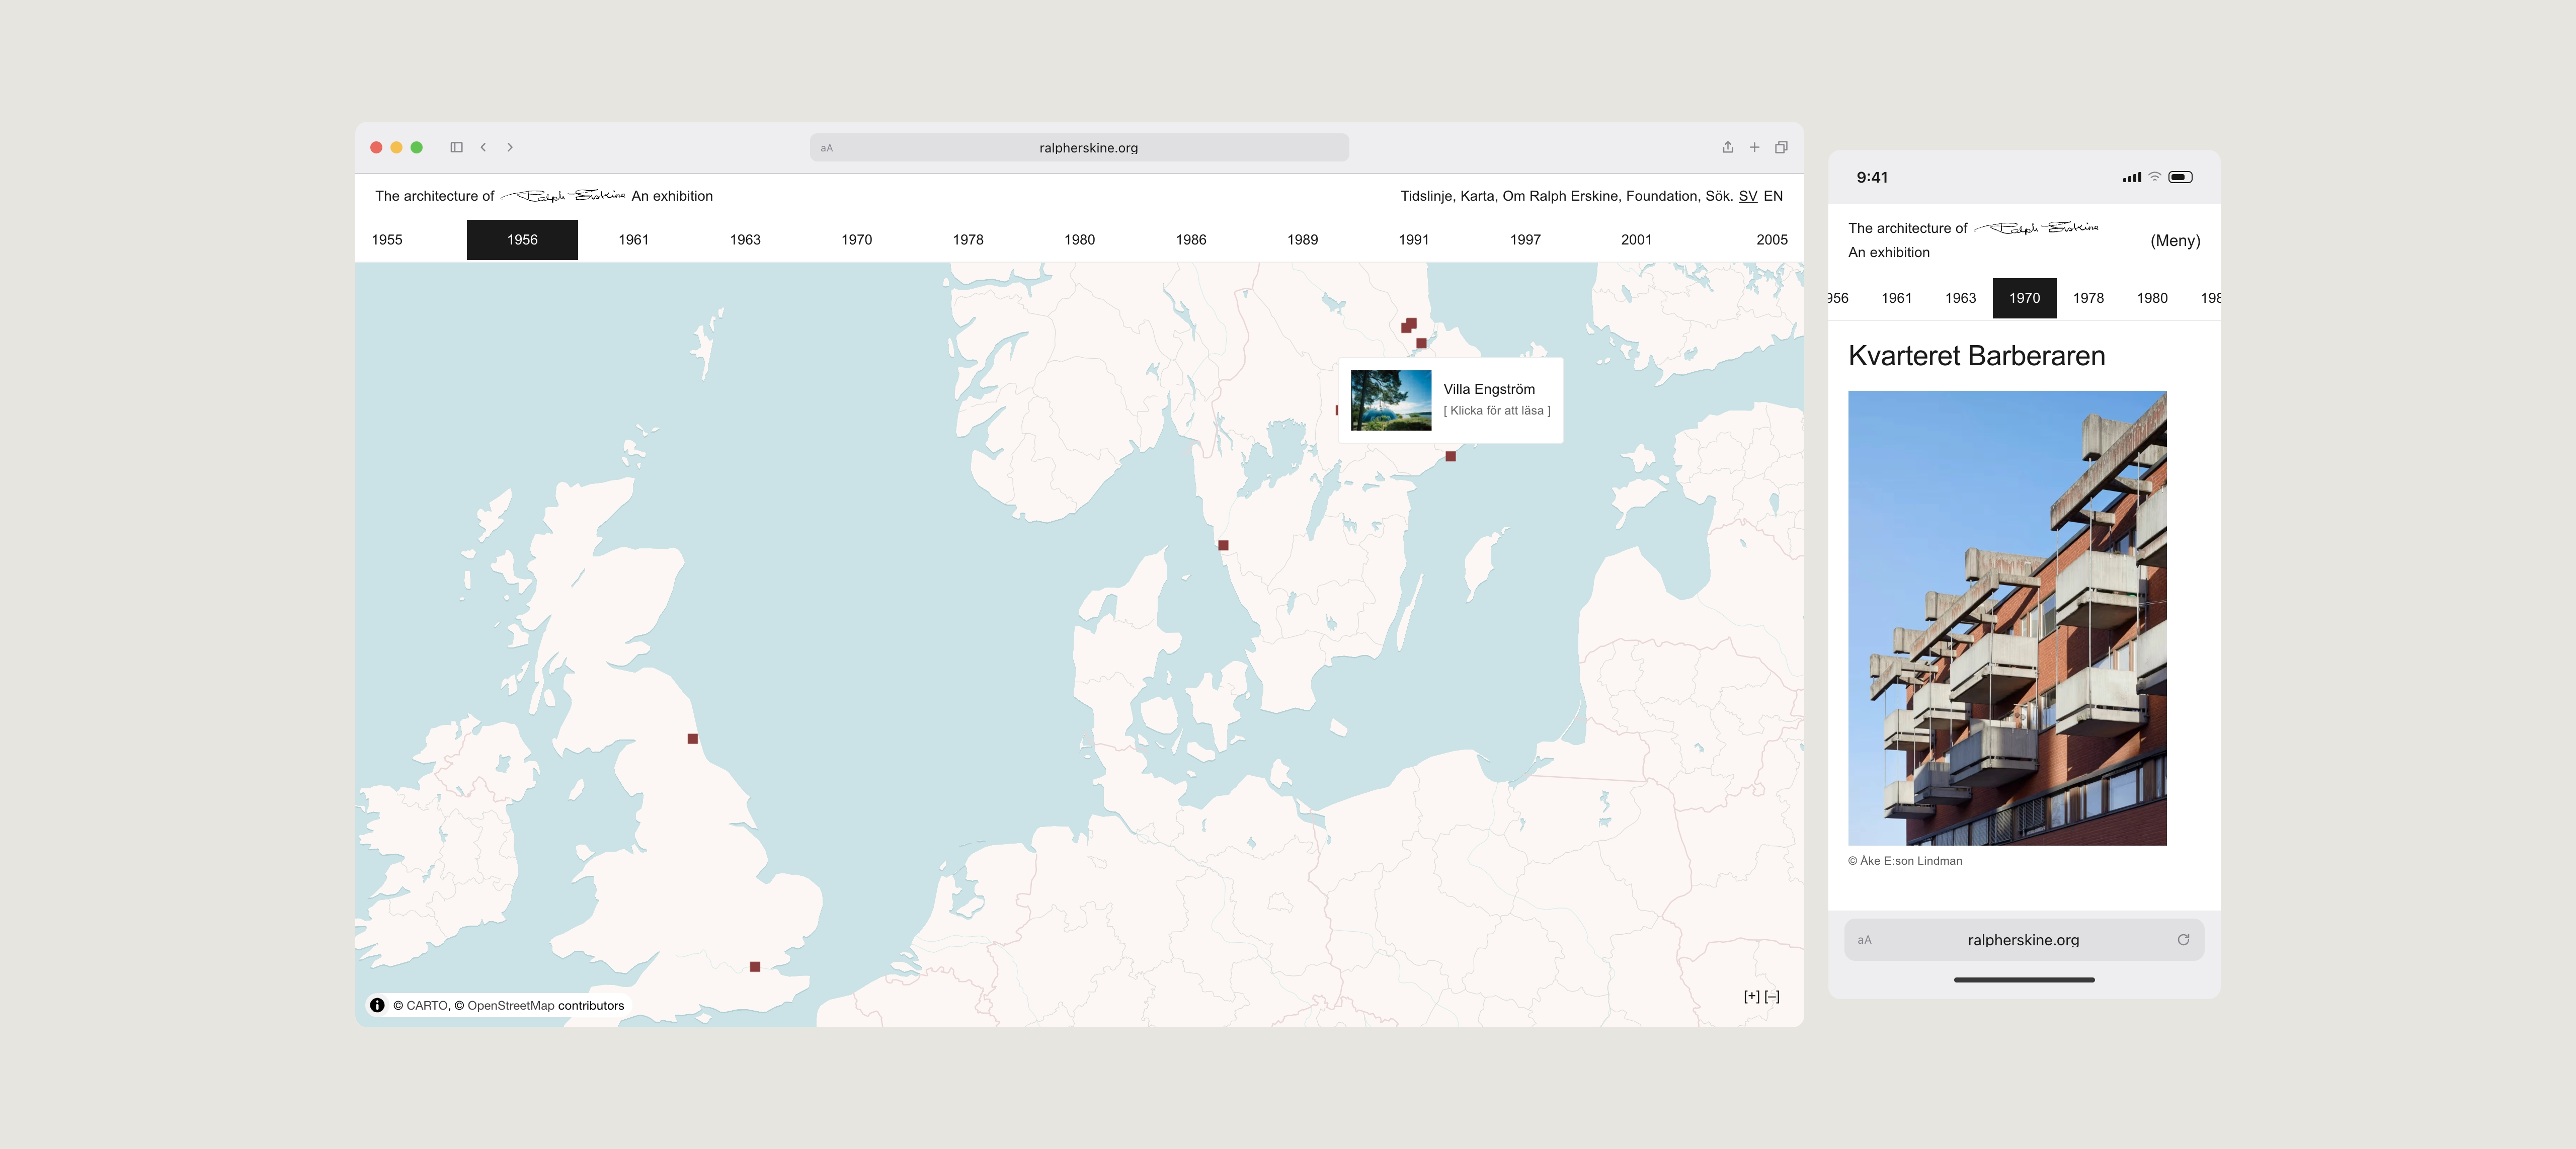Switch language to SV

1748,196
